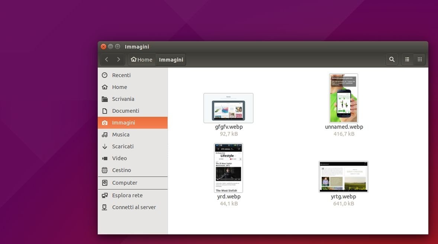Screen dimensions: 438x244
Task: Open the Video sidebar folder
Action: coord(119,158)
